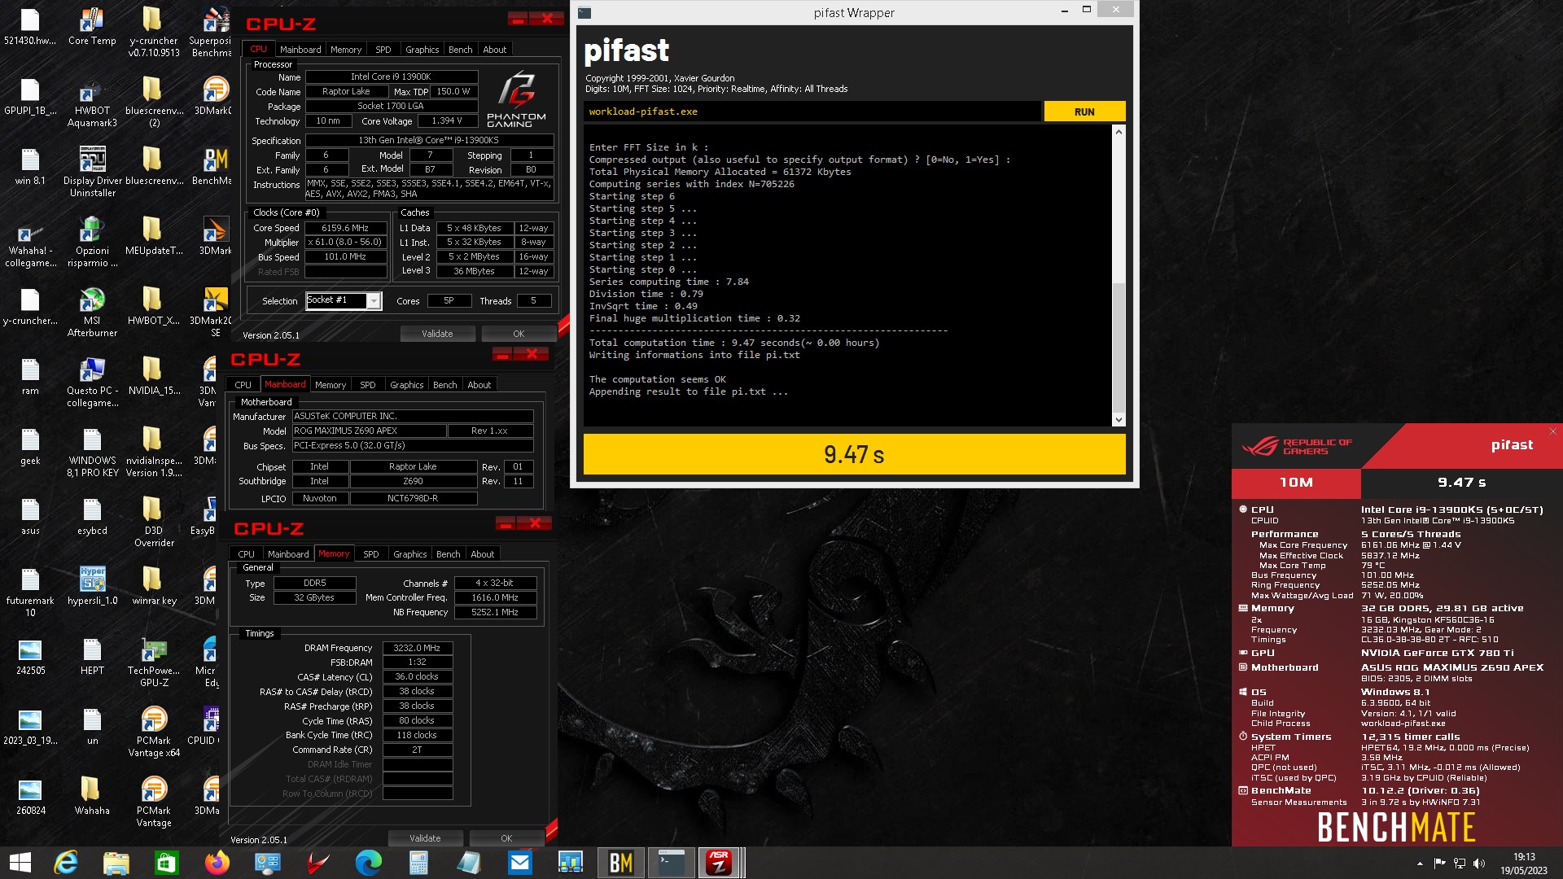Open HWBOT_X folder icon
1563x879 pixels.
[154, 307]
